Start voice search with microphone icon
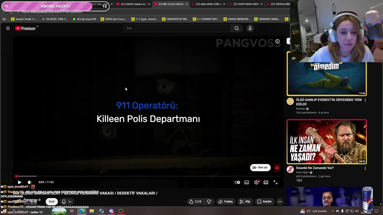Screen dimensions: 383x215 pos(250,28)
